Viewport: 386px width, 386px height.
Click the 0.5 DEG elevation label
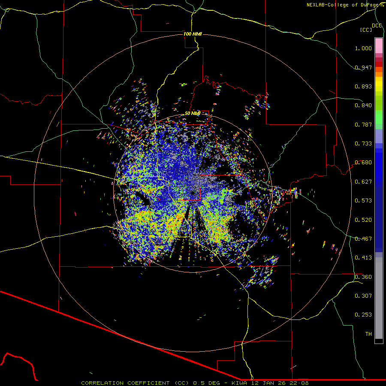tap(206, 383)
